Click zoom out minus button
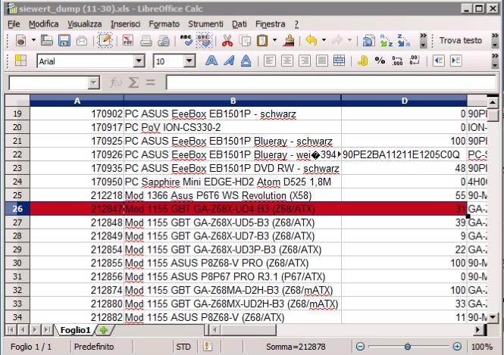The width and height of the screenshot is (504, 355). pyautogui.click(x=360, y=347)
